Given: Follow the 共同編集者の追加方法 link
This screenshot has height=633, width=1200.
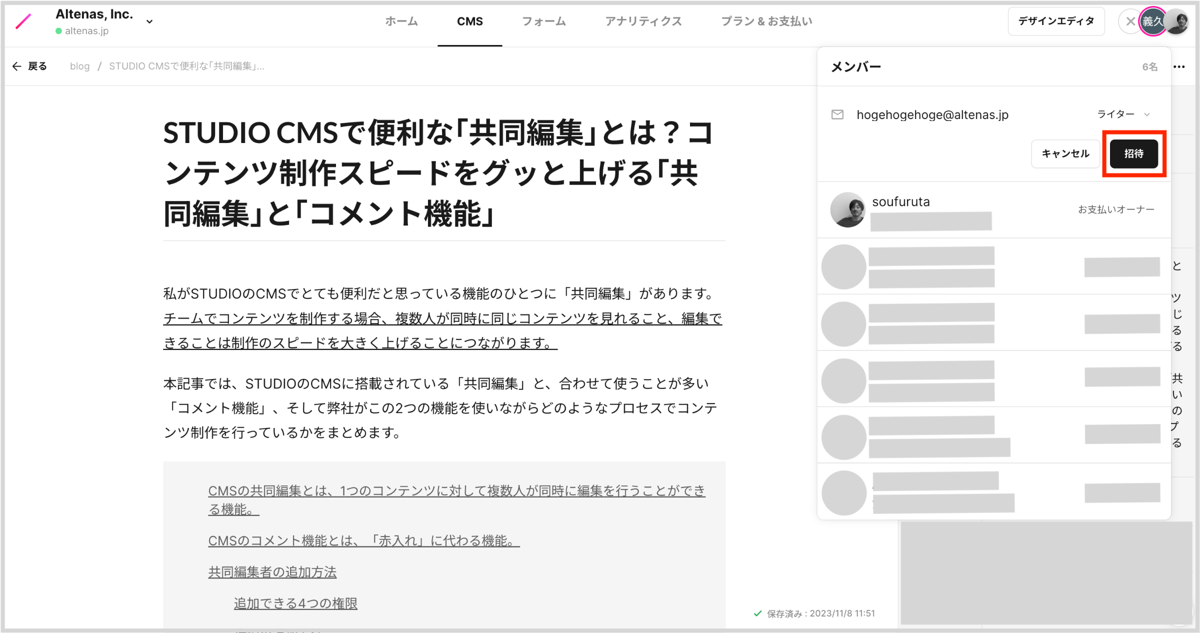Looking at the screenshot, I should [272, 572].
